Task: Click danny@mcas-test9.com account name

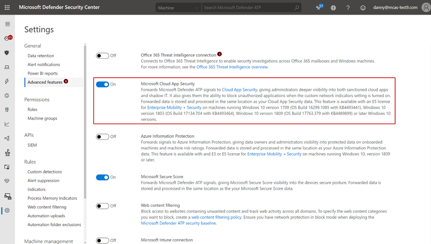Action: tap(395, 7)
